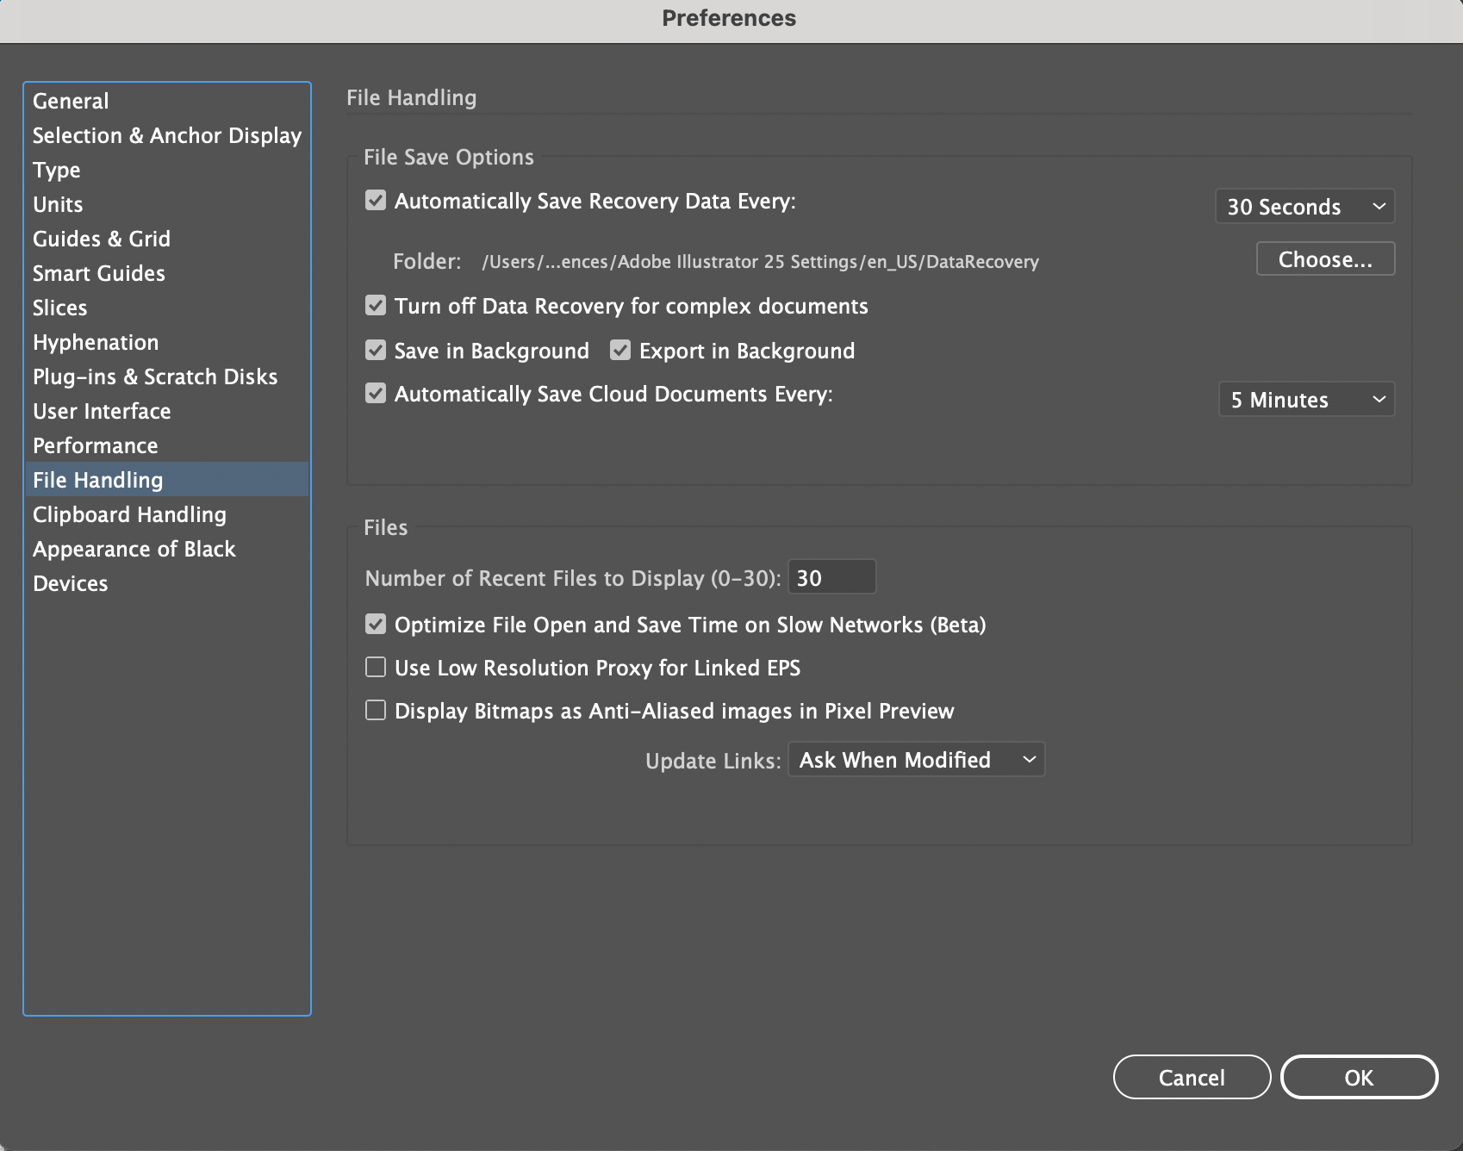1463x1151 pixels.
Task: Uncheck Turn off Data Recovery for complex documents
Action: tap(375, 306)
